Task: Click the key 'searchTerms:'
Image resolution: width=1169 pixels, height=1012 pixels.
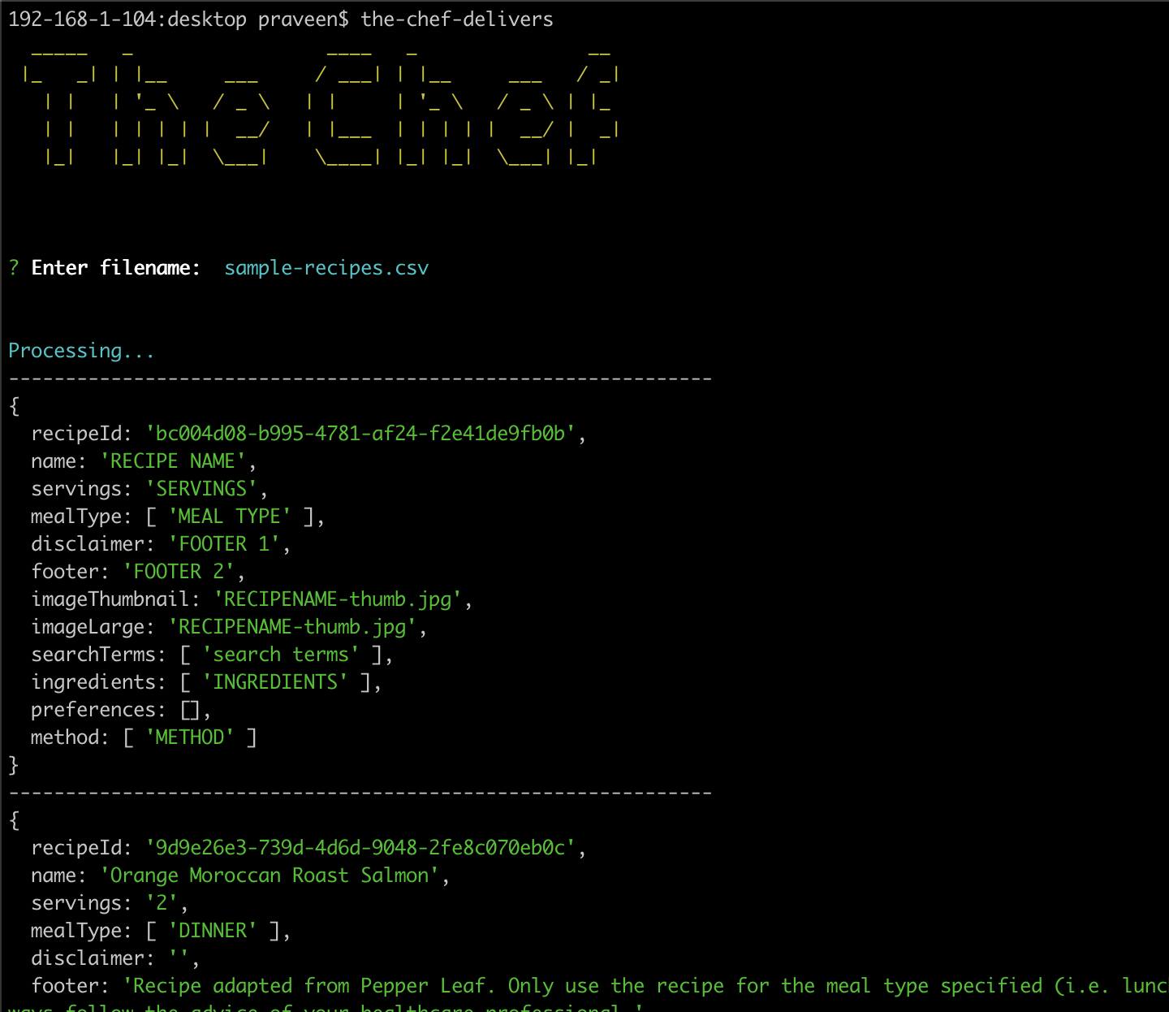Action: [x=98, y=655]
